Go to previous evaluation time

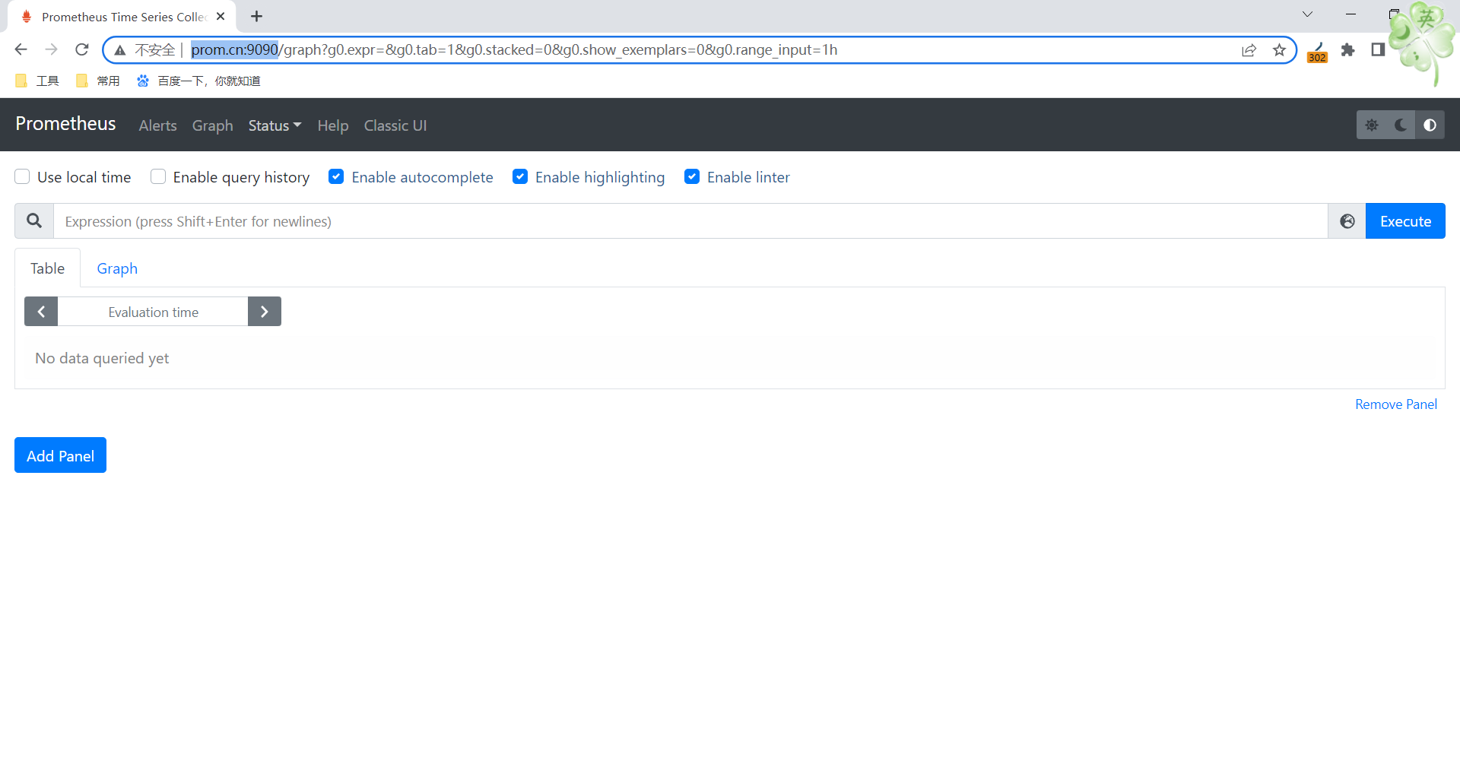(x=41, y=312)
